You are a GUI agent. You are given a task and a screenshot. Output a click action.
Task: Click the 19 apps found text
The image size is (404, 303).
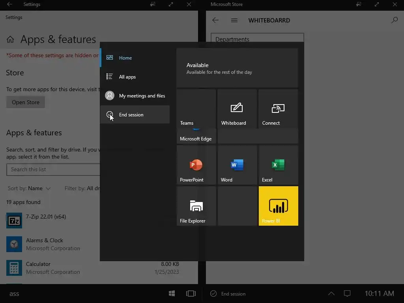(23, 202)
